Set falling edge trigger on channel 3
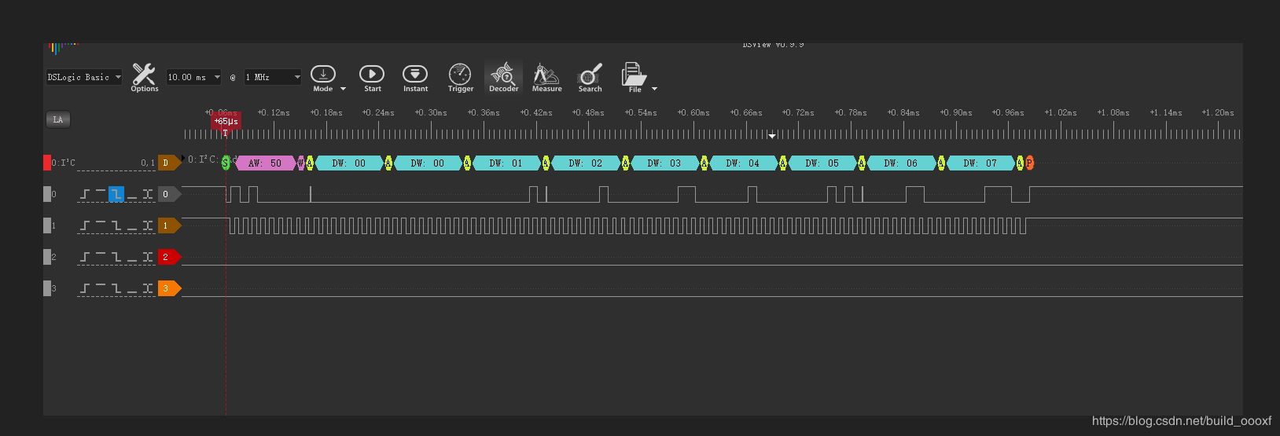The width and height of the screenshot is (1280, 436). (x=116, y=288)
